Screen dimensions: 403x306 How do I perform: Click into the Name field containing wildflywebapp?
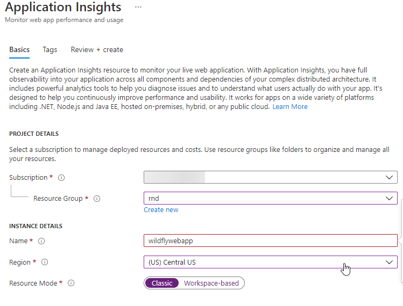tap(271, 241)
